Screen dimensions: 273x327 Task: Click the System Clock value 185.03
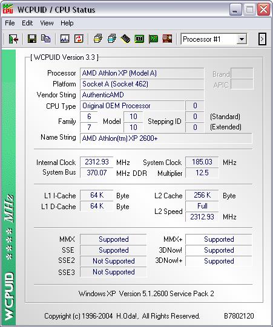pos(202,162)
